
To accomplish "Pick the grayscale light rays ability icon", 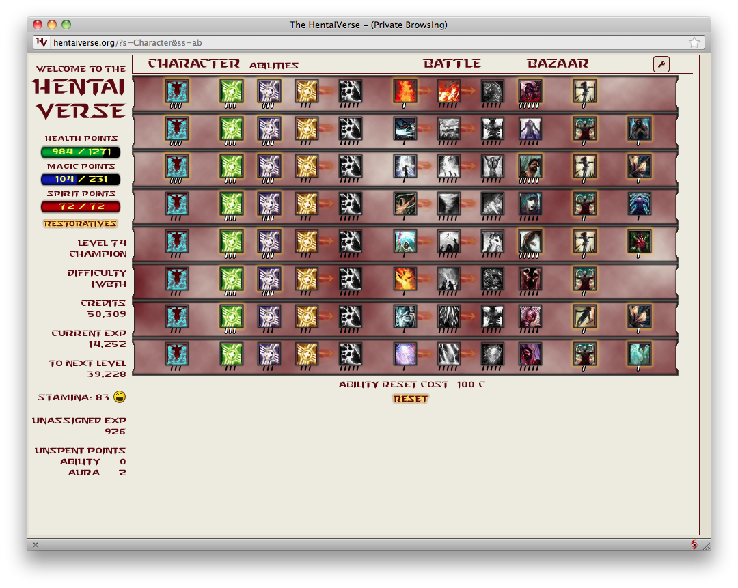I will pos(448,354).
